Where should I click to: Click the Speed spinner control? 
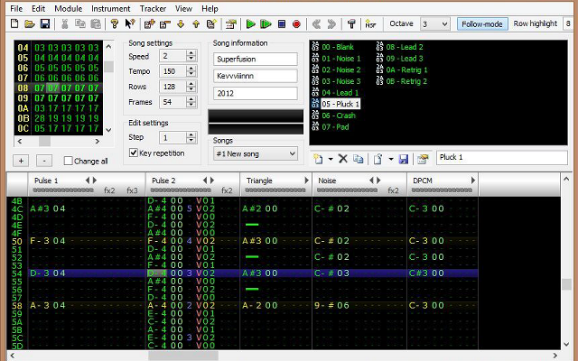pyautogui.click(x=191, y=56)
